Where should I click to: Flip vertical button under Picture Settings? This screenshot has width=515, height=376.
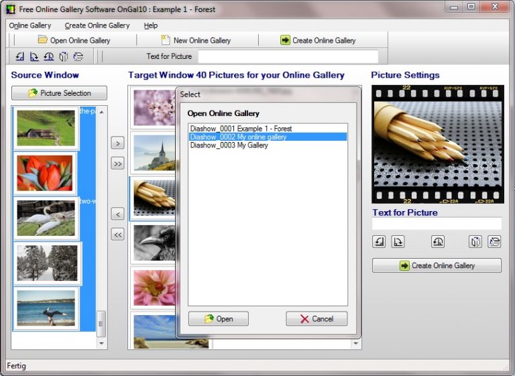(x=494, y=242)
